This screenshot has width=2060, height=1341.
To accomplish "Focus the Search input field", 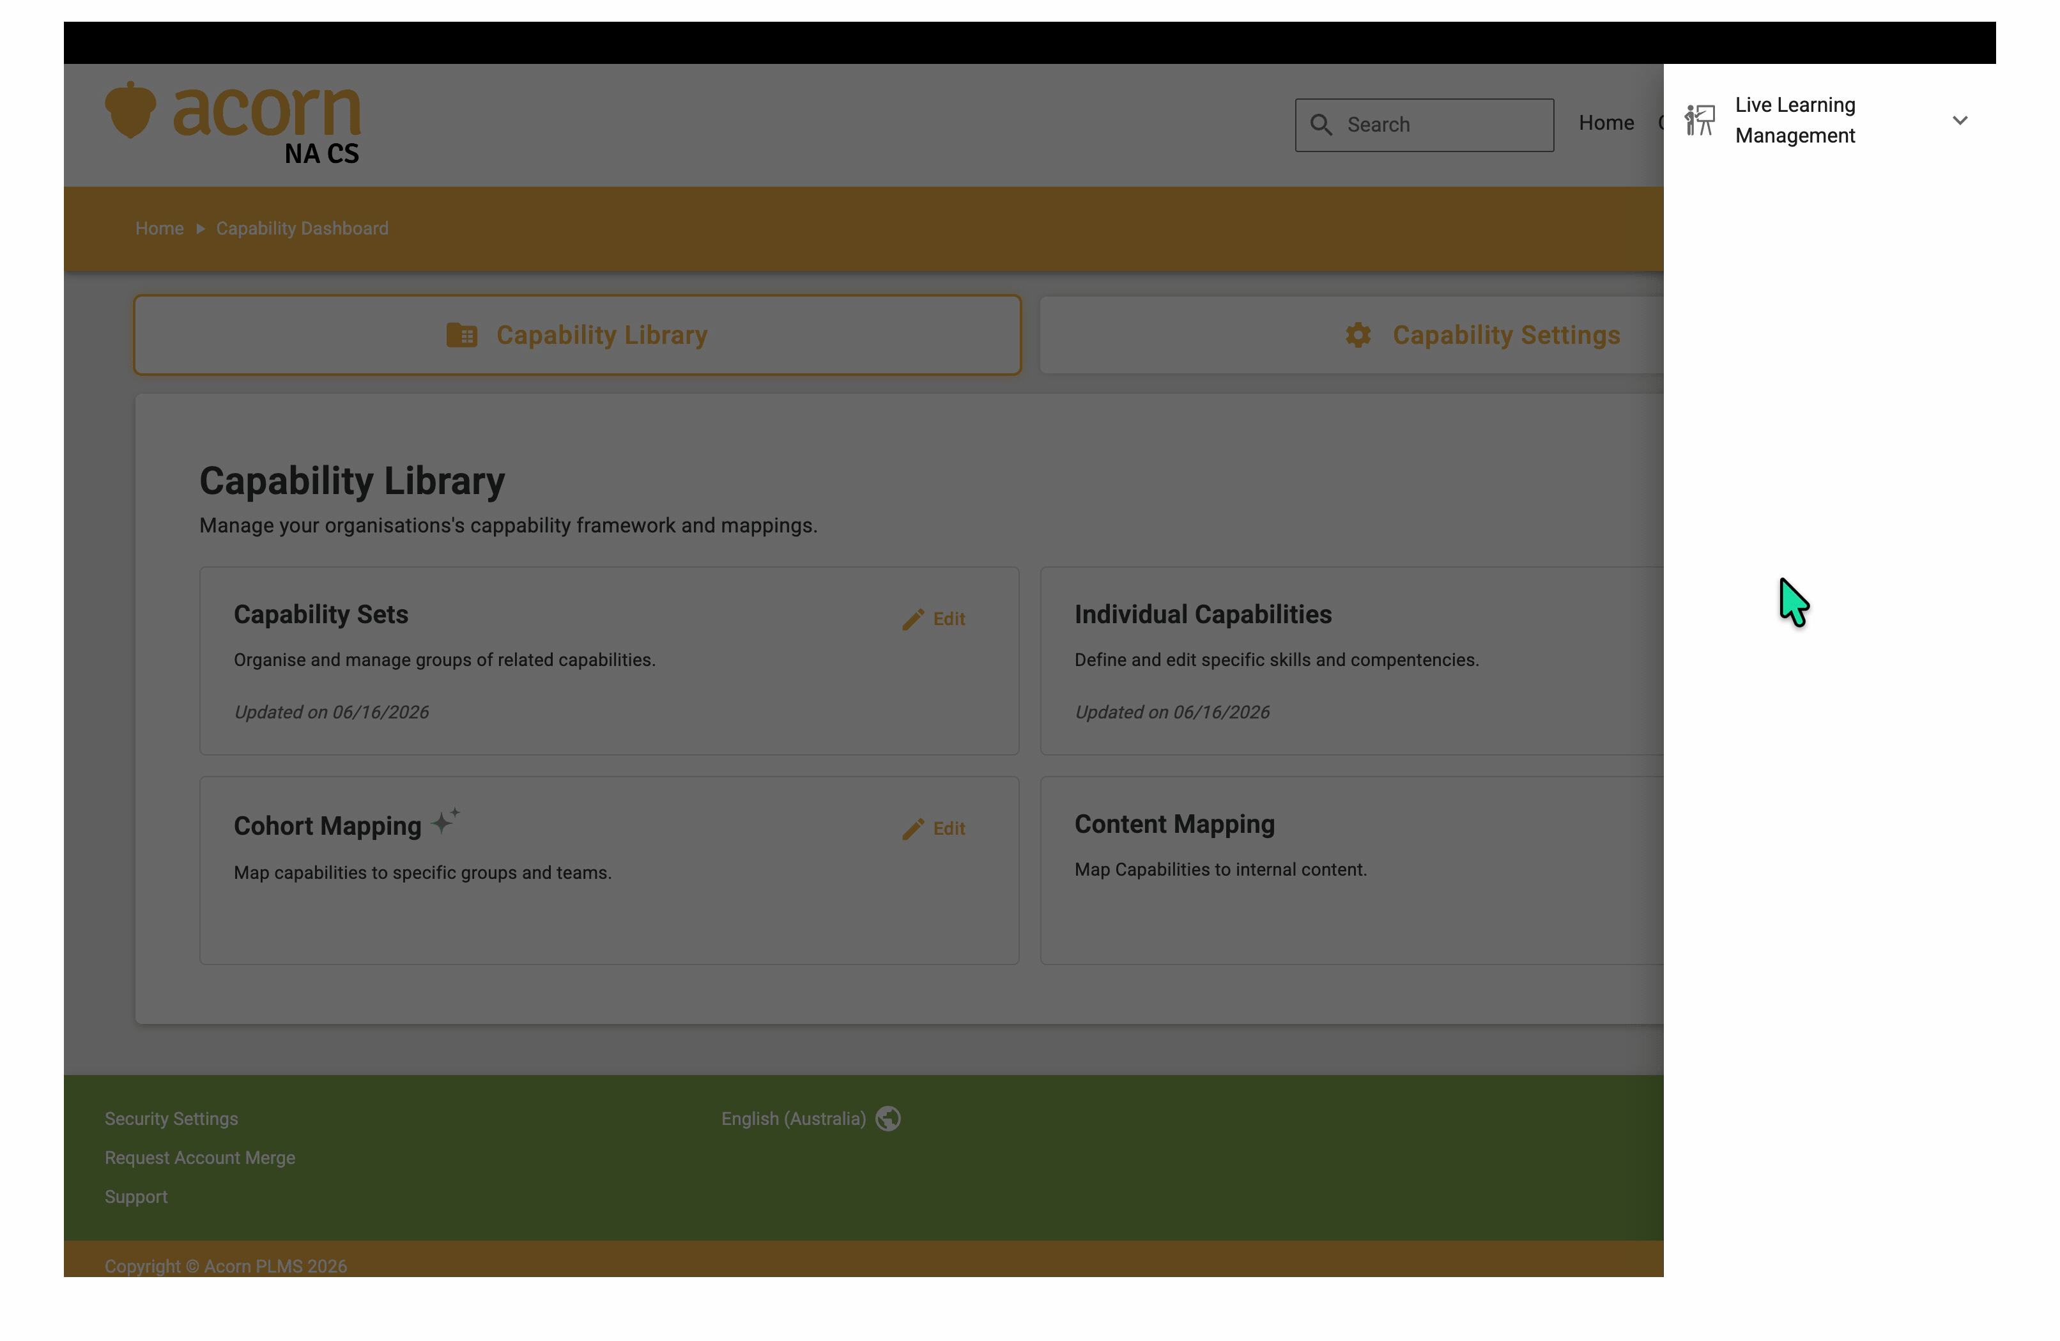I will [x=1424, y=125].
